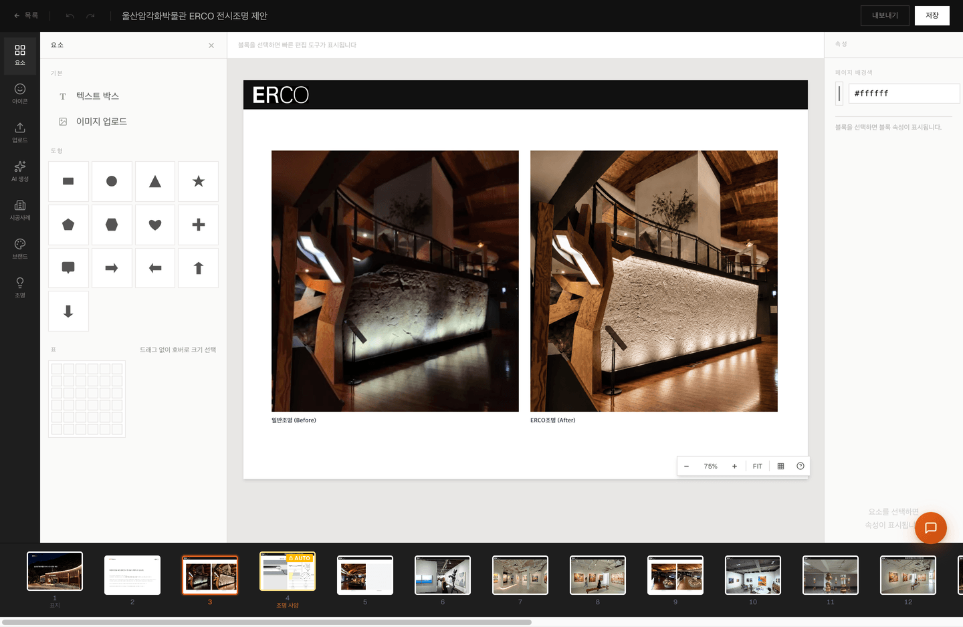Screen dimensions: 963x627
Task: Open the 조명 lightbulb panel
Action: tap(20, 287)
